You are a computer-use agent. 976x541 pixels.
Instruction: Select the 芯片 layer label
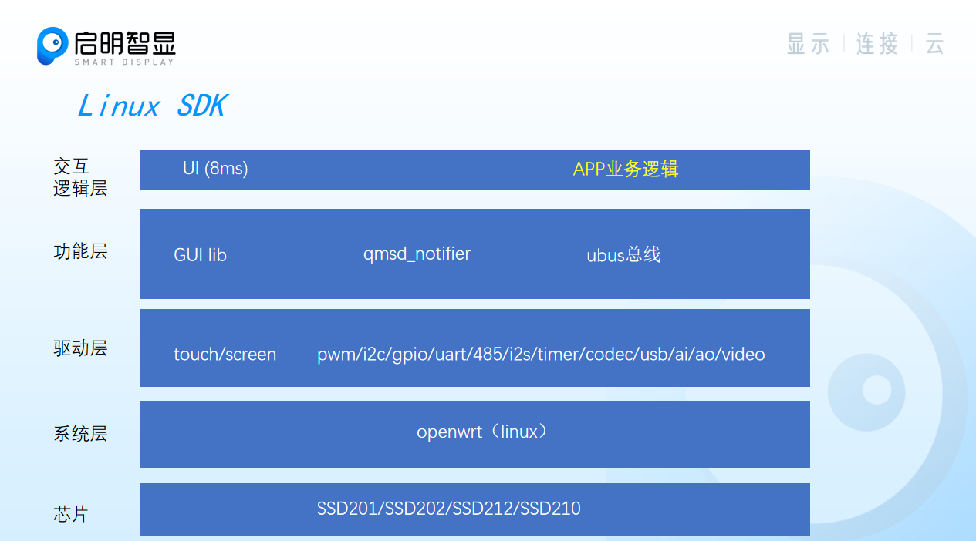pyautogui.click(x=71, y=514)
